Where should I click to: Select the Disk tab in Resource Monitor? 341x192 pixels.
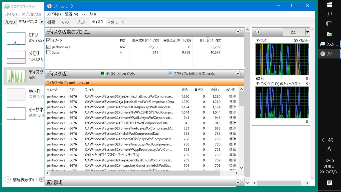pyautogui.click(x=98, y=21)
